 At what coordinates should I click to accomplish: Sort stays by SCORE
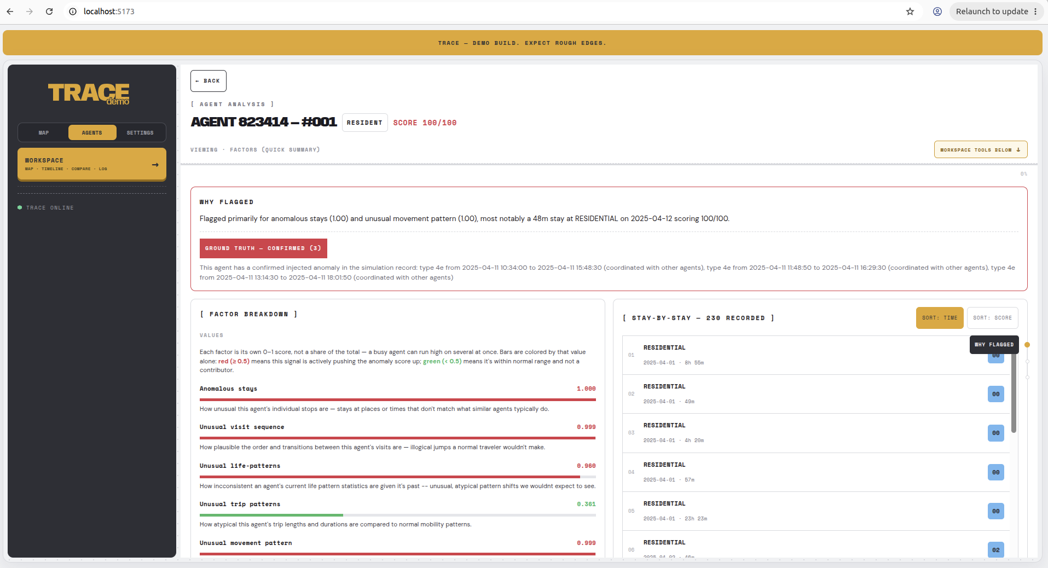point(992,318)
